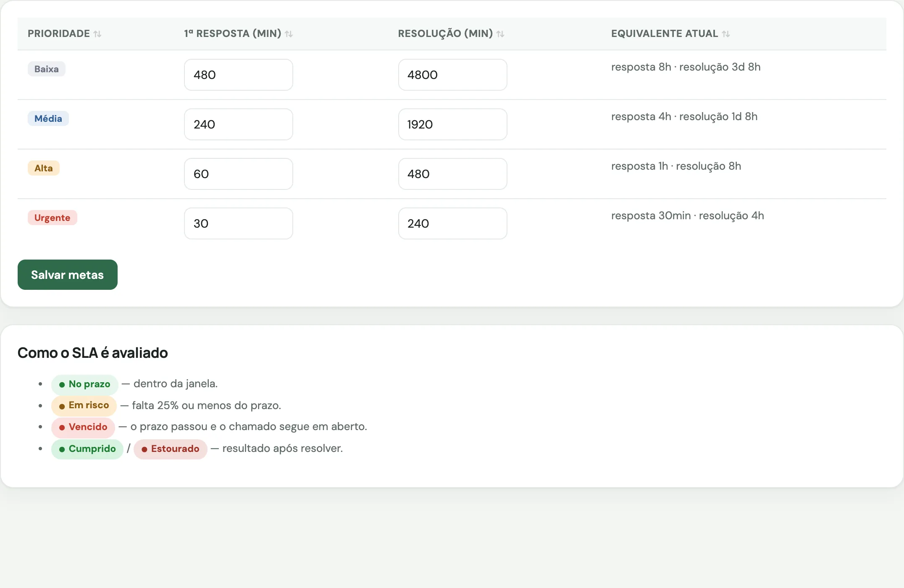Screen dimensions: 904x588
Task: Click the Média priority badge
Action: [48, 118]
